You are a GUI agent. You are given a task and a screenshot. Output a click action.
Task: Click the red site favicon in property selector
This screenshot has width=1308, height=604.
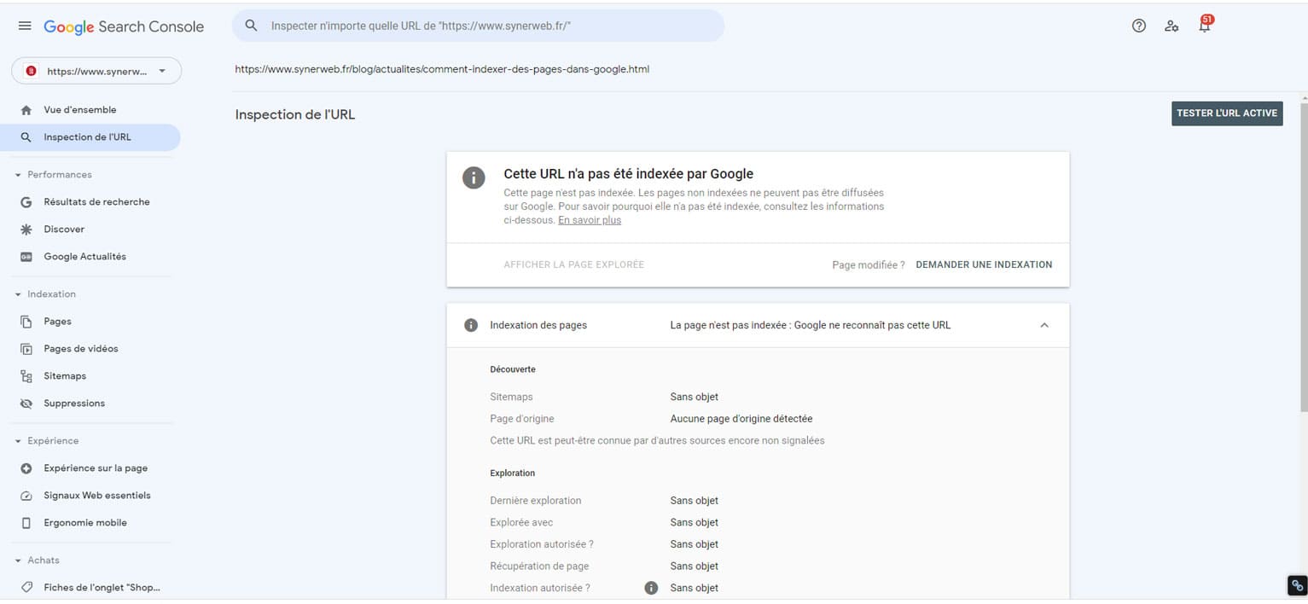tap(32, 72)
